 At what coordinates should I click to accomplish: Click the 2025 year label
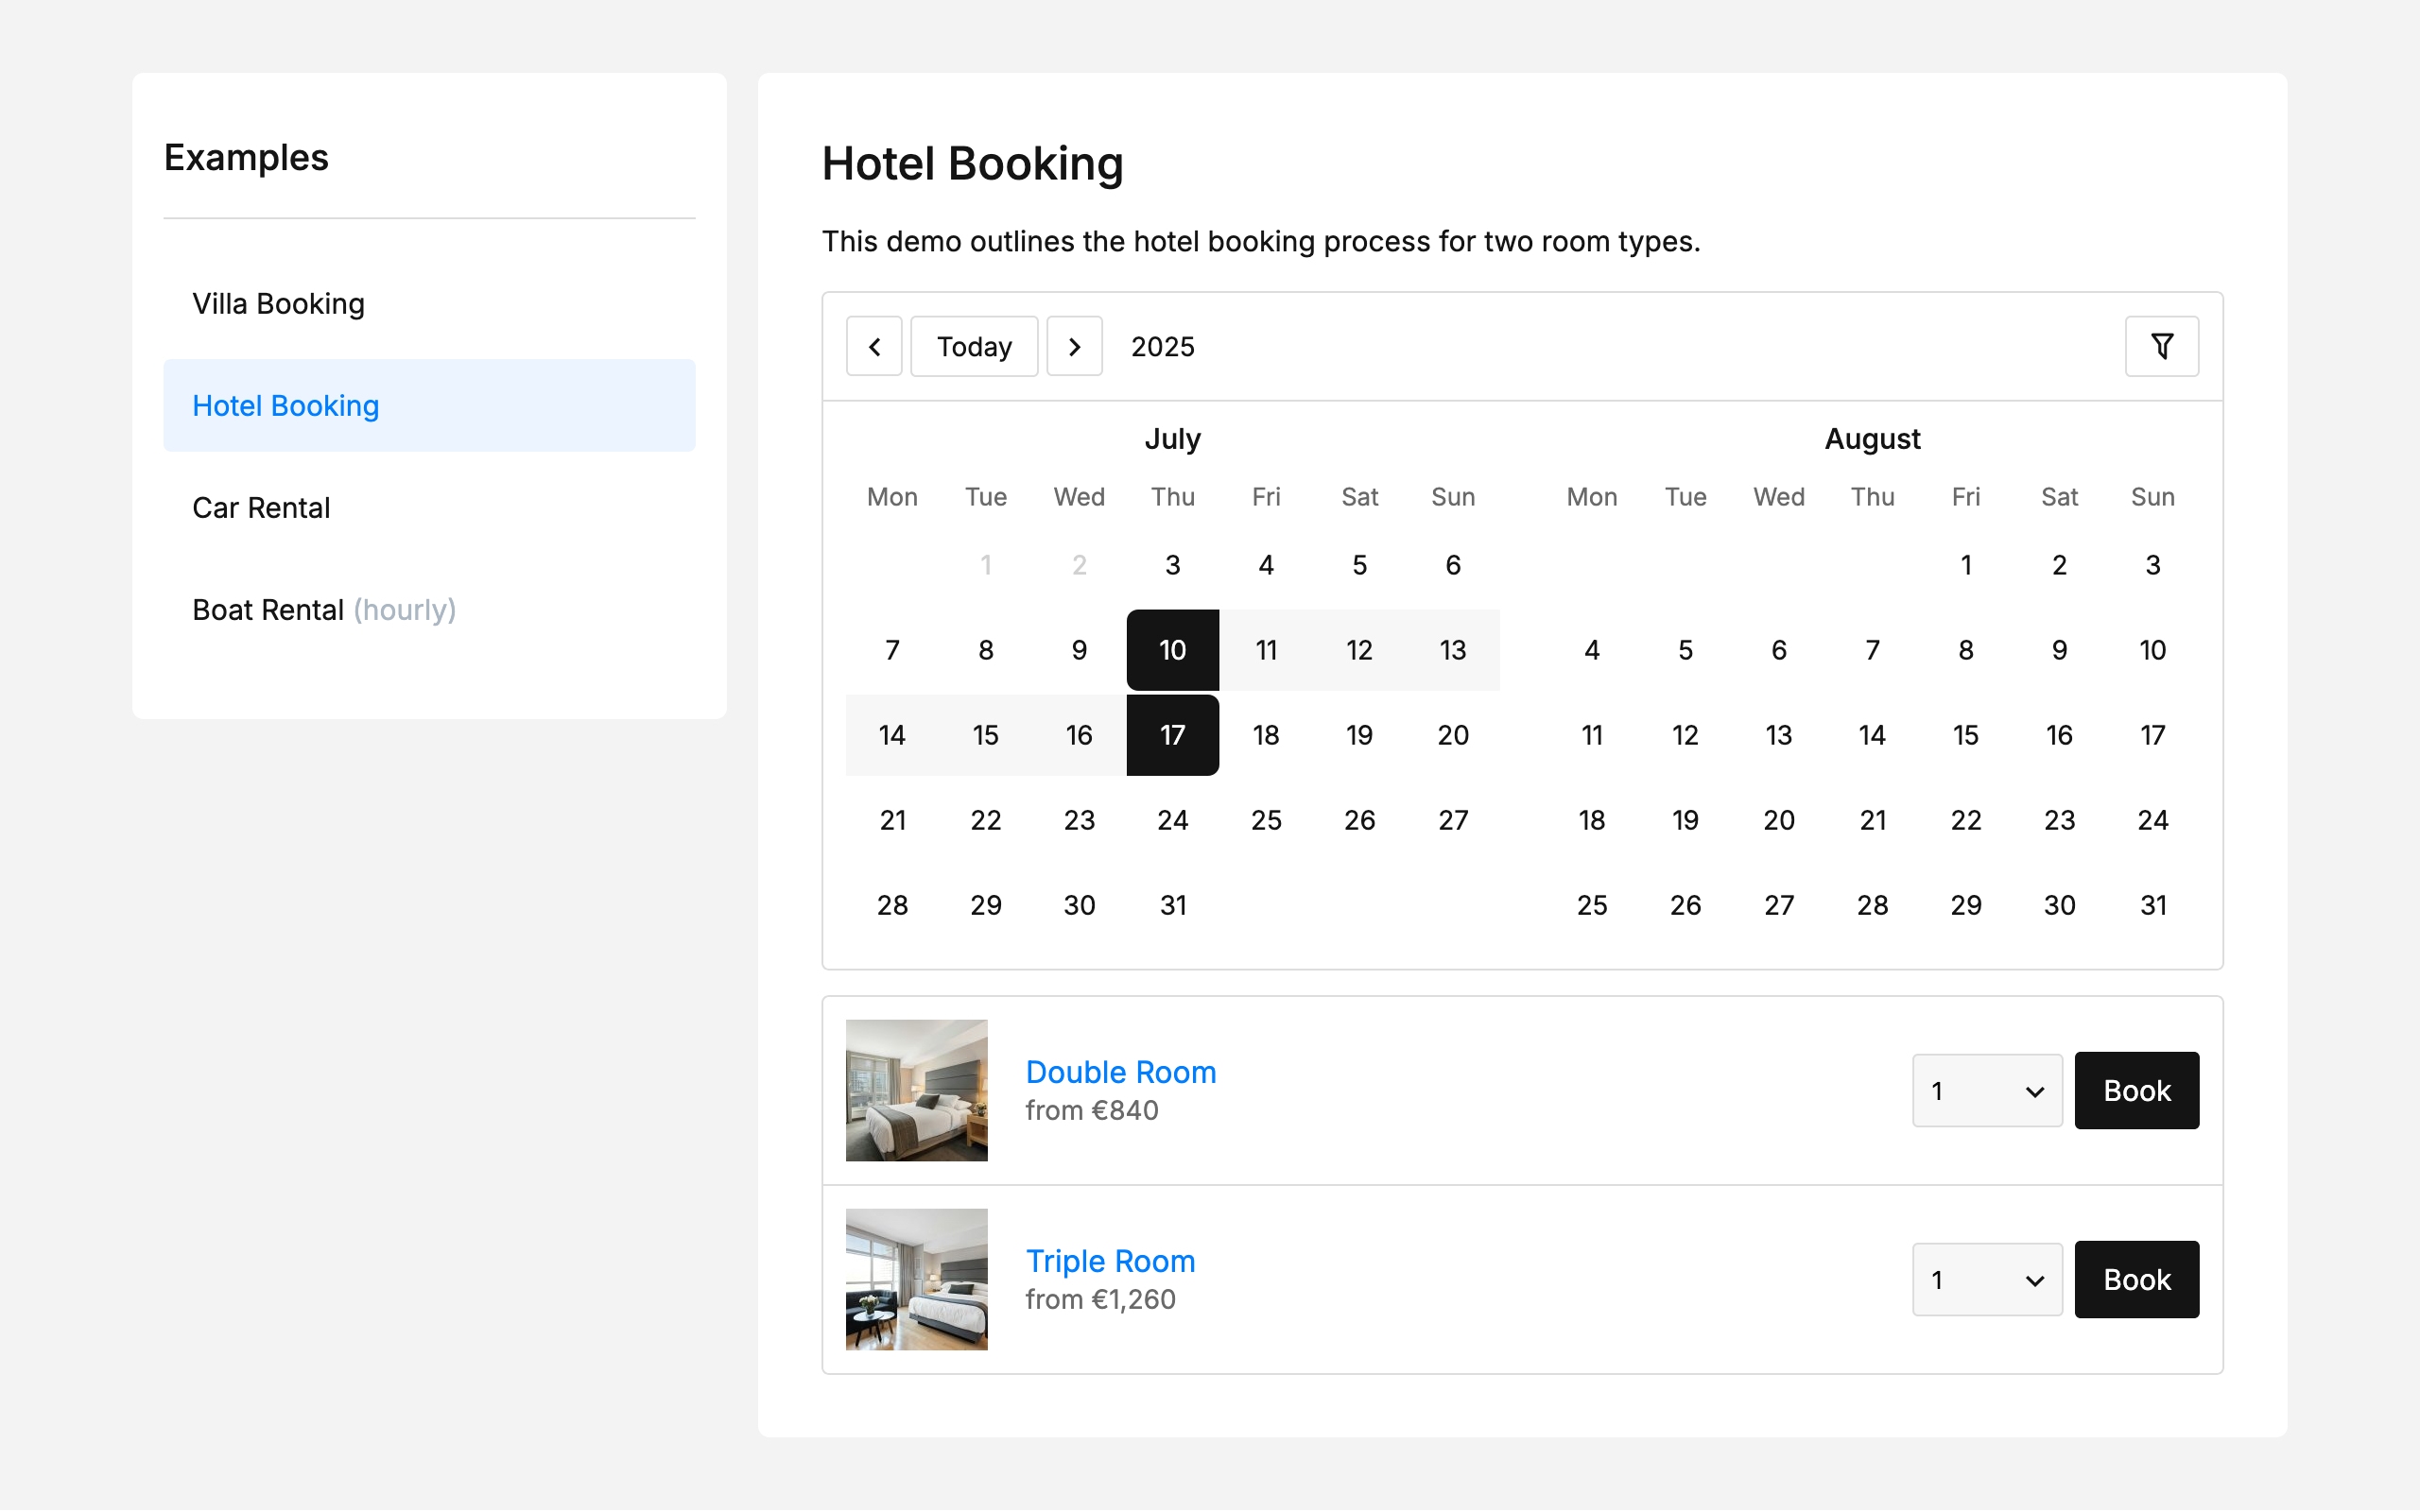pos(1162,346)
